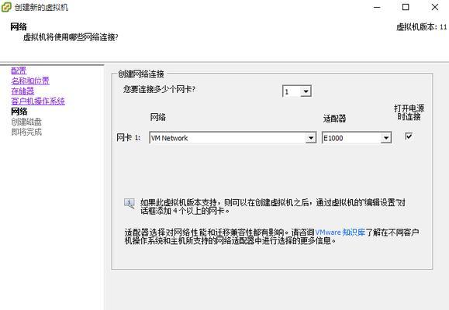Select the 即将完成 step in sidebar
449x310 pixels.
point(26,132)
